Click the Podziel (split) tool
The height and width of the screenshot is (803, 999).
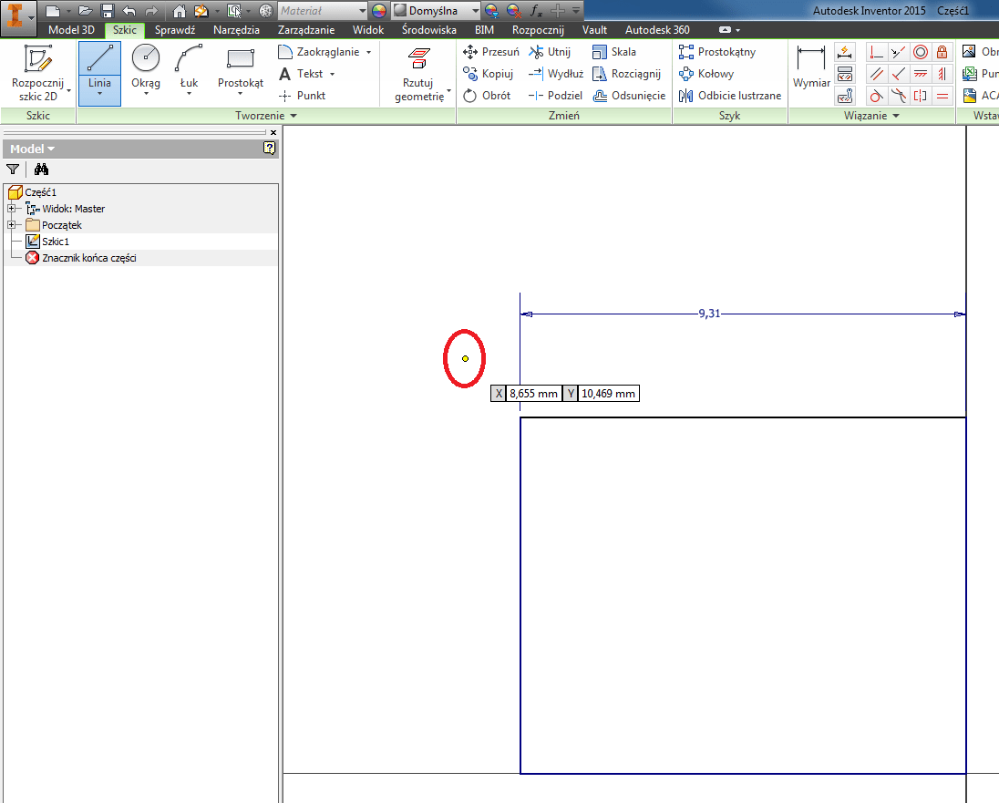click(555, 96)
